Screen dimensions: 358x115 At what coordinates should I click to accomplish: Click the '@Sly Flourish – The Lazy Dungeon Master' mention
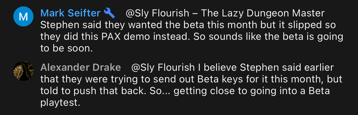pos(225,13)
